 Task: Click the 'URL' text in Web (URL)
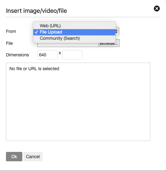coord(56,26)
